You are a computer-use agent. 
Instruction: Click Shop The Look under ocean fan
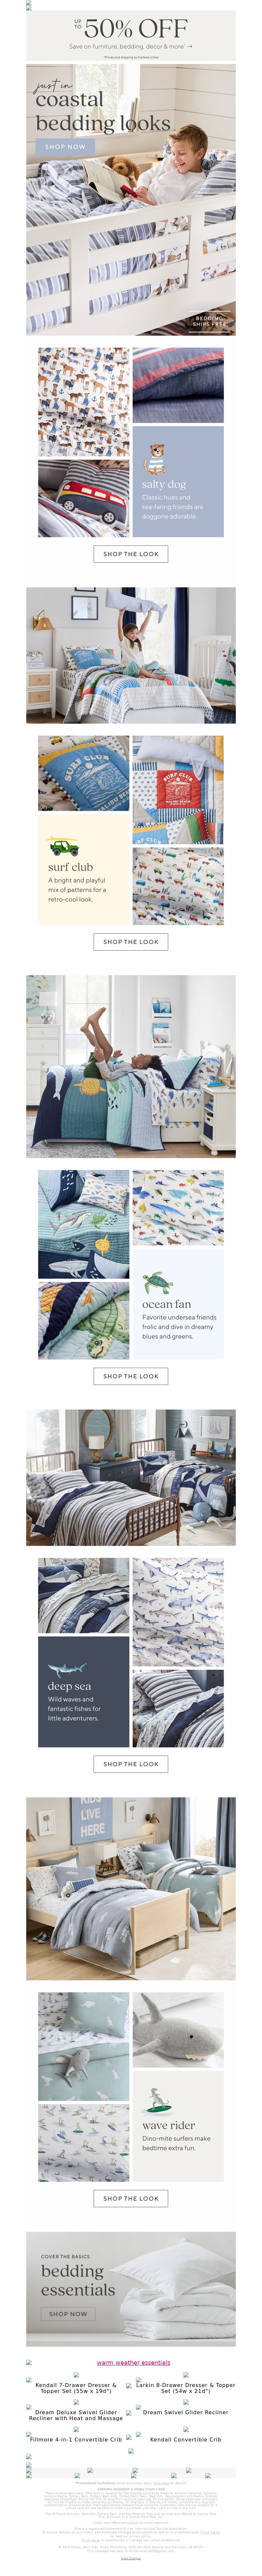[131, 1376]
